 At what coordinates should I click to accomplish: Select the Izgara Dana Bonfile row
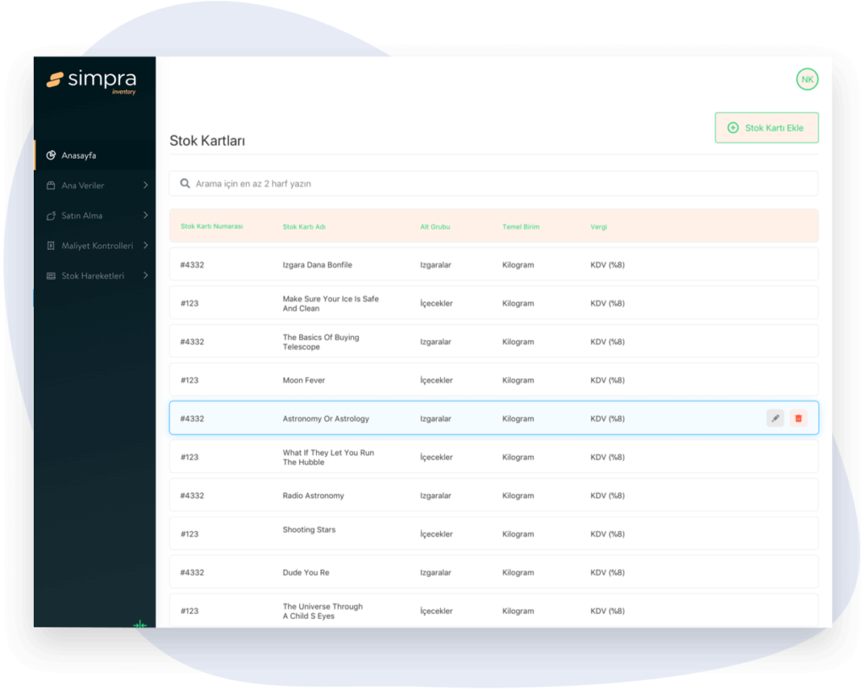493,264
